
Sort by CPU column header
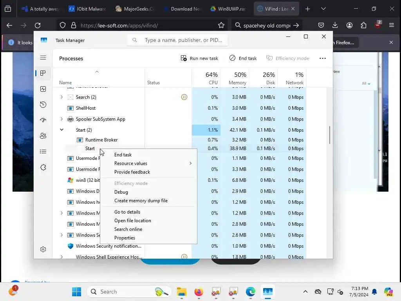click(206, 78)
